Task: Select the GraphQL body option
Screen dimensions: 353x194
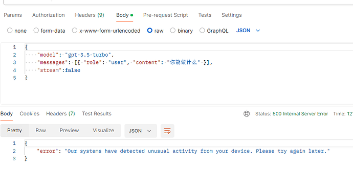Action: pyautogui.click(x=202, y=30)
